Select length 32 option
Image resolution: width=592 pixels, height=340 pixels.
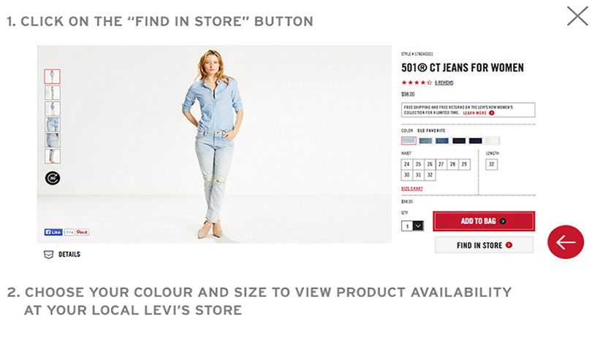[491, 164]
